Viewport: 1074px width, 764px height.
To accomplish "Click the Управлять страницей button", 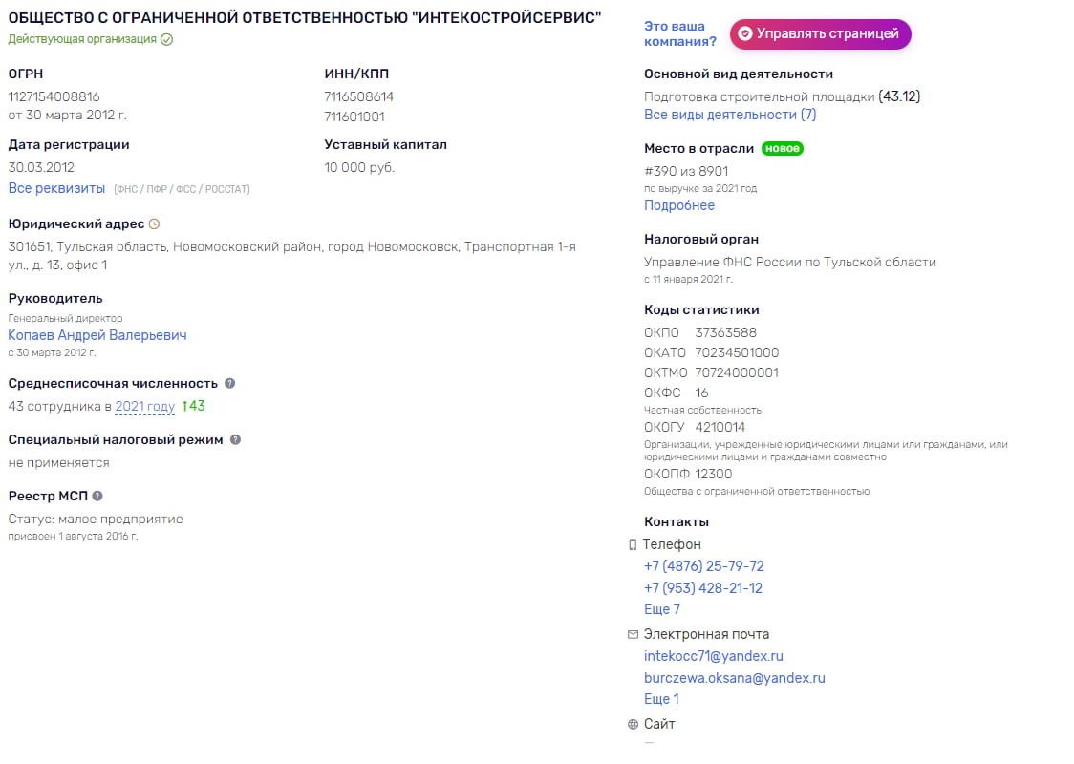I will [x=820, y=34].
